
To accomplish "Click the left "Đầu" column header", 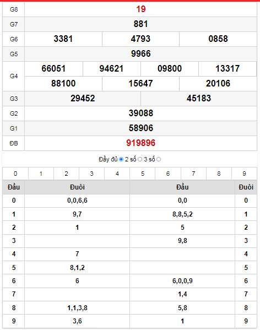I will pyautogui.click(x=14, y=187).
